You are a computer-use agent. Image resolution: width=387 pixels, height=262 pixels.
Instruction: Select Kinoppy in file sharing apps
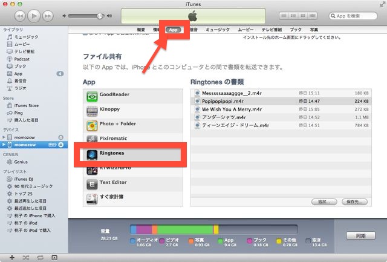click(x=133, y=111)
